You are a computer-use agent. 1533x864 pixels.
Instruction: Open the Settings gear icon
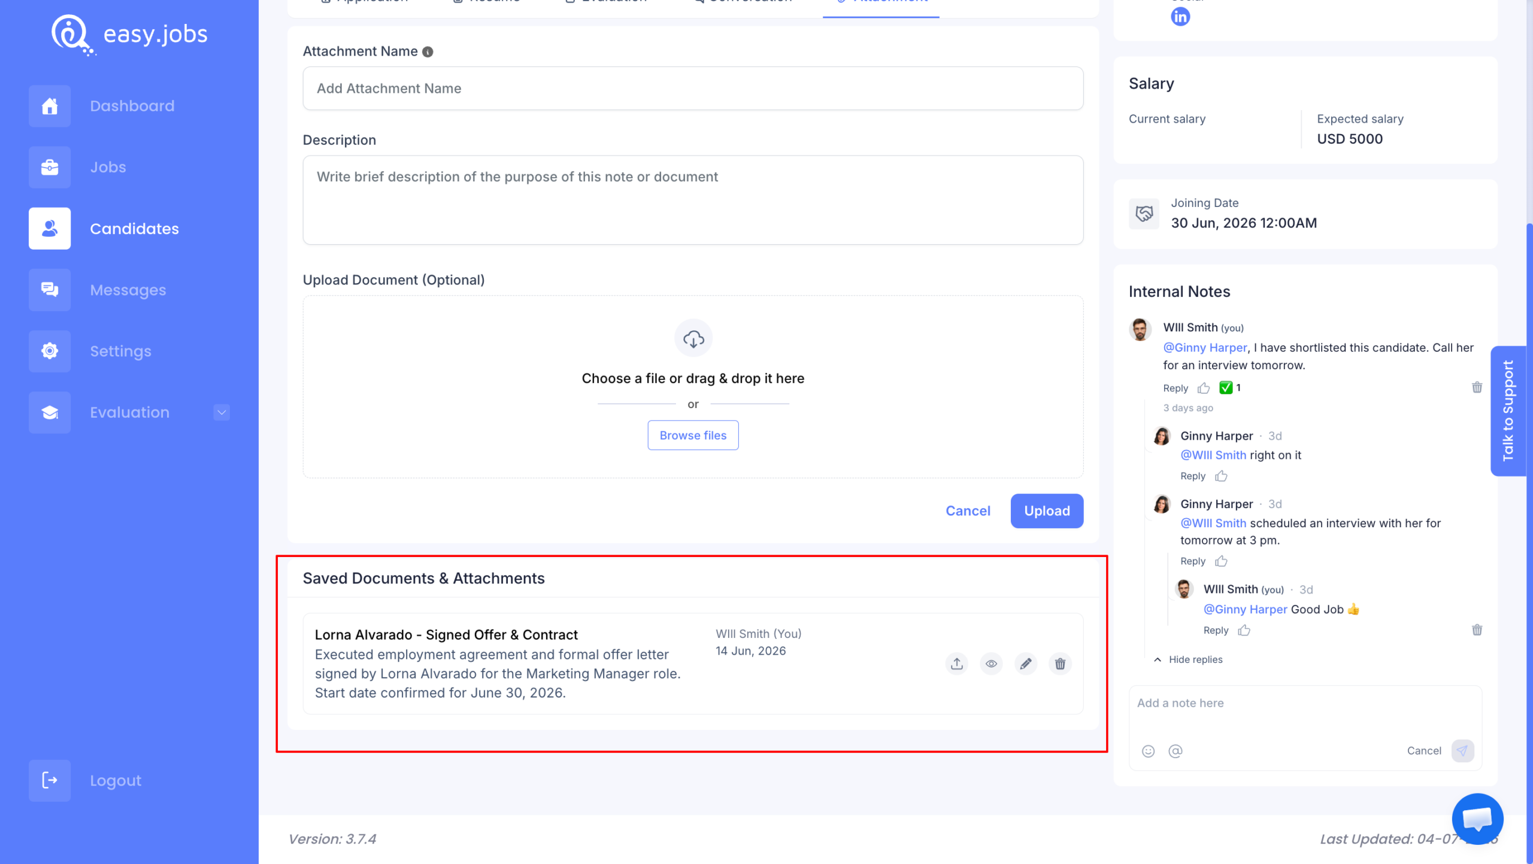50,351
